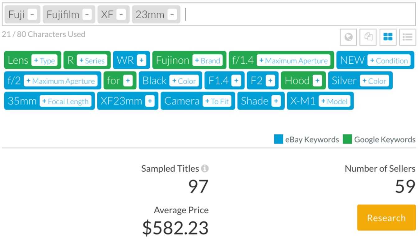Image resolution: width=420 pixels, height=240 pixels.
Task: Remove the Fujifilm keyword with minus
Action: coord(87,15)
